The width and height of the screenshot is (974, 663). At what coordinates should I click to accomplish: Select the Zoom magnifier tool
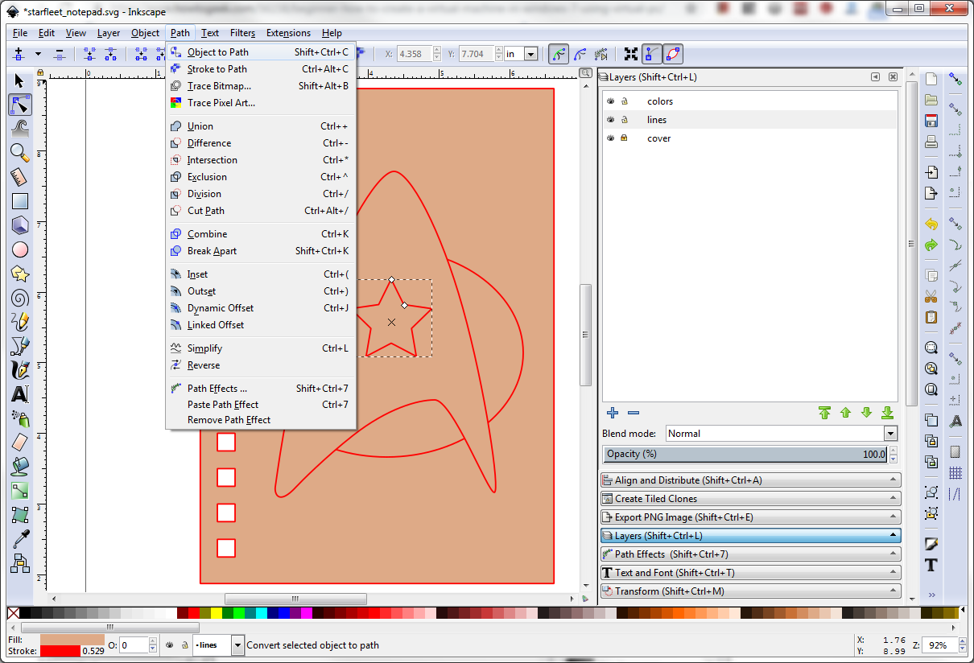(20, 153)
